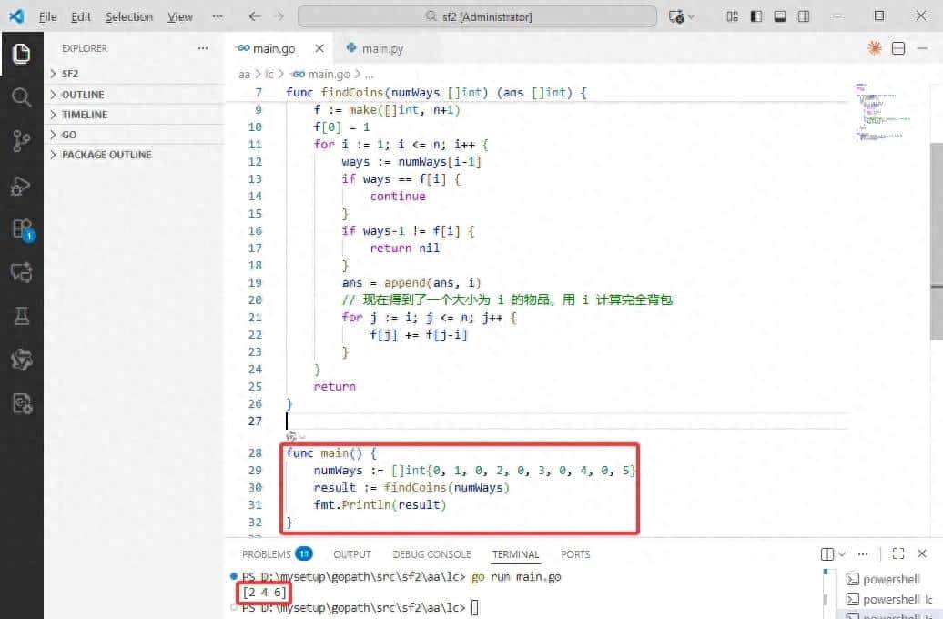Switch to the main.py editor tab

(381, 48)
